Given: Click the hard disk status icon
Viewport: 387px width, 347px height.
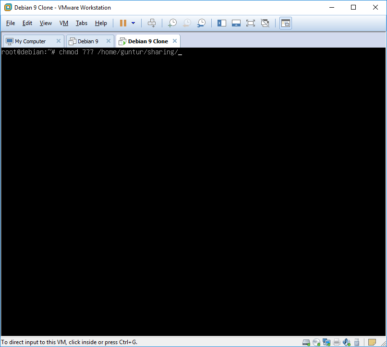Looking at the screenshot, I should [306, 342].
